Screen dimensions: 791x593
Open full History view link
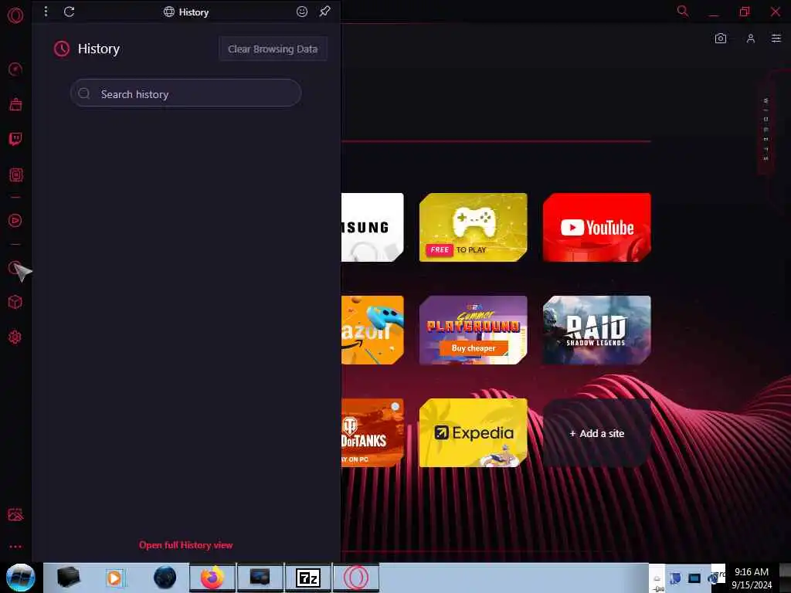[185, 545]
